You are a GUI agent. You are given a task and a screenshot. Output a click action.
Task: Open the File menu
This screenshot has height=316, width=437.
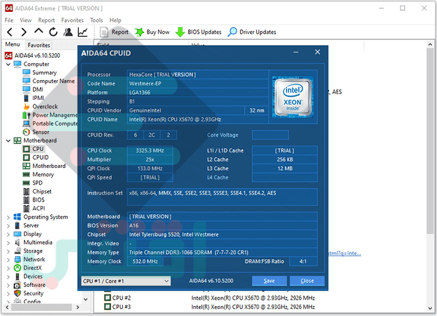coord(9,20)
